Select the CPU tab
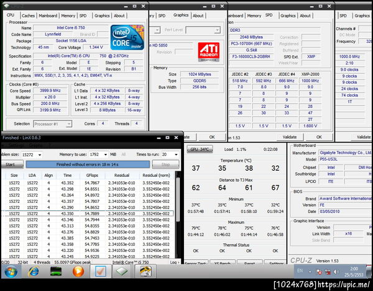This screenshot has width=373, height=291. tap(11, 15)
